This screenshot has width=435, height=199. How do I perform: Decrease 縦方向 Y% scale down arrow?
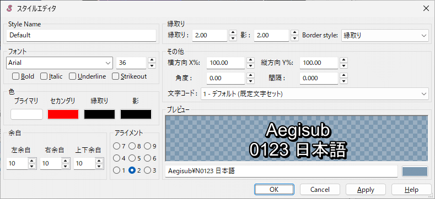pos(343,66)
